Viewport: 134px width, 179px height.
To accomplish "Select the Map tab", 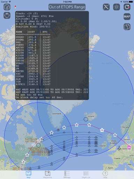I will coord(29,174).
